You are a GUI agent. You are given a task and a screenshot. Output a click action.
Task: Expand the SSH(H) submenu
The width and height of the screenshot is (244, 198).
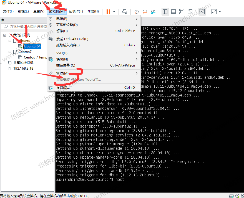[94, 53]
